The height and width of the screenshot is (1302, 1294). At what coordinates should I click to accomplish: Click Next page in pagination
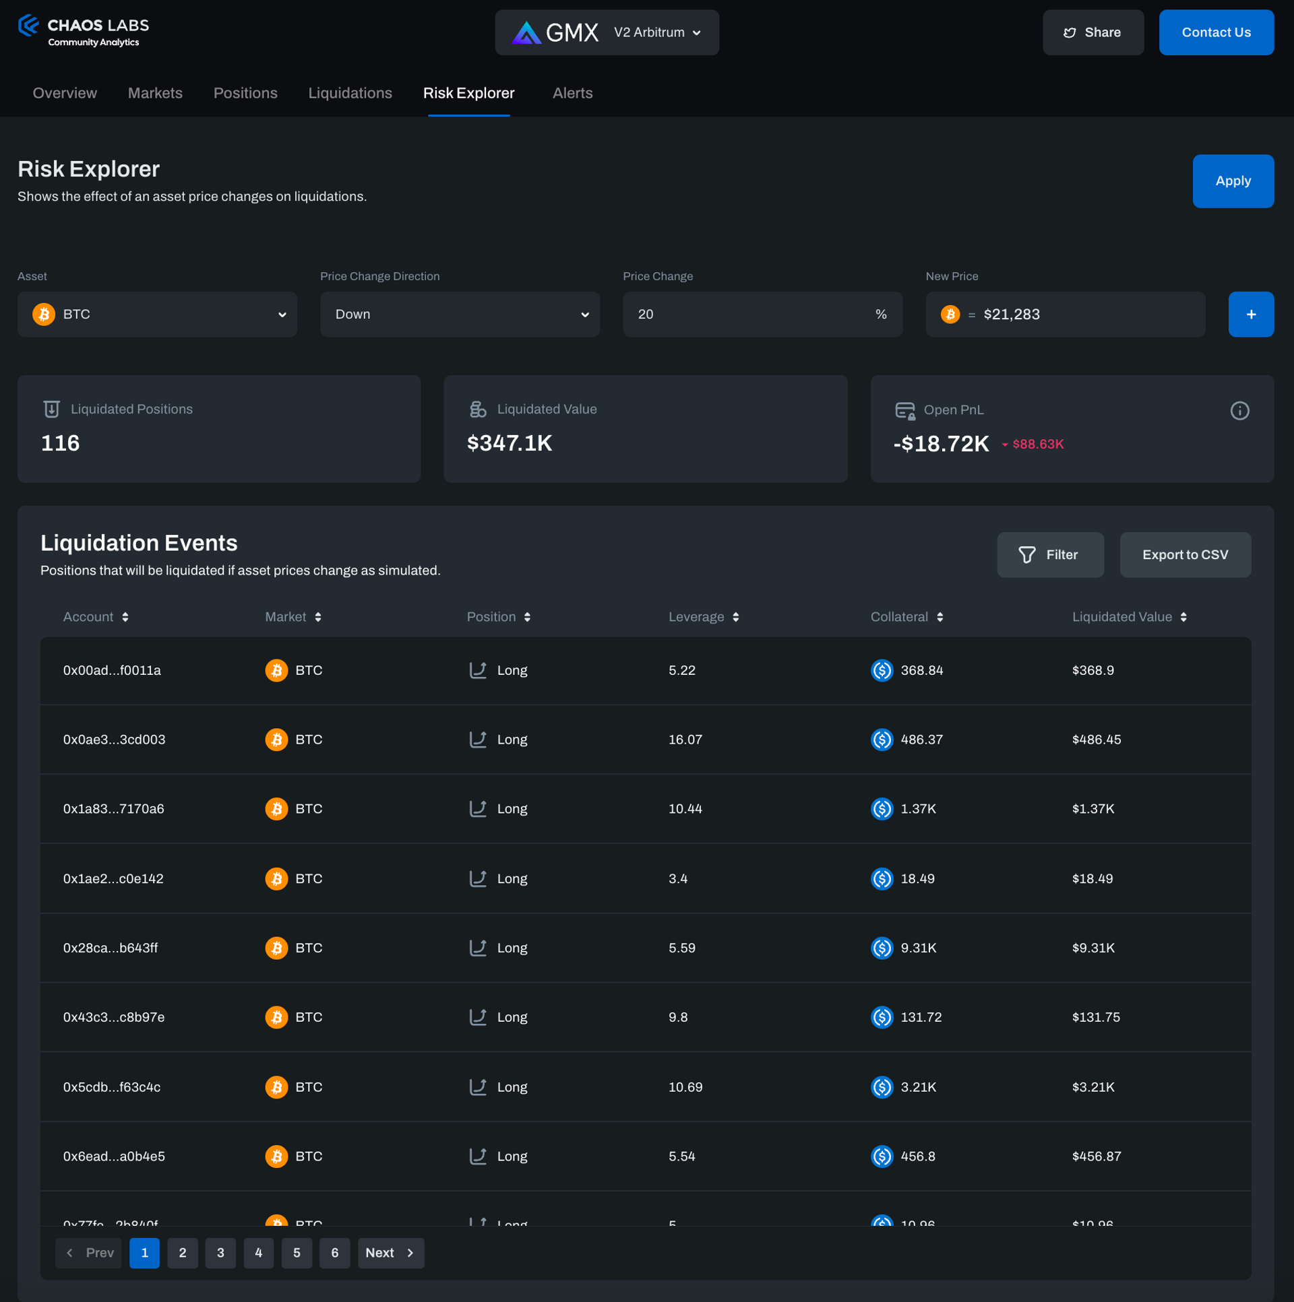point(390,1252)
